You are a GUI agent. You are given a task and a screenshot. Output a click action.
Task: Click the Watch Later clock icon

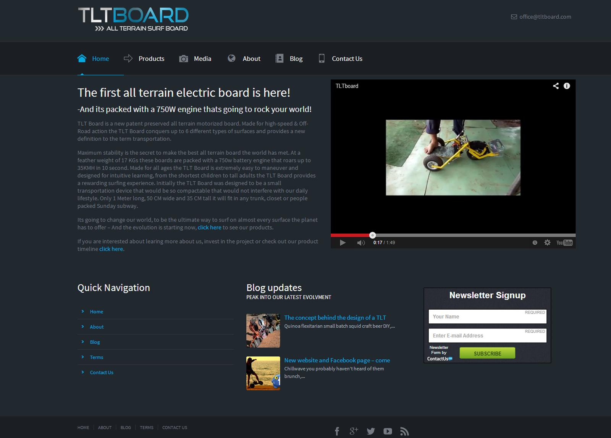(x=535, y=242)
